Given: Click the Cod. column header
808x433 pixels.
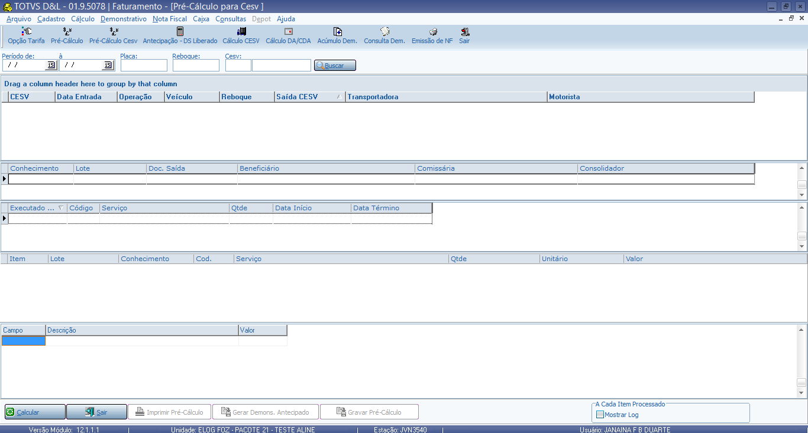Looking at the screenshot, I should click(214, 259).
